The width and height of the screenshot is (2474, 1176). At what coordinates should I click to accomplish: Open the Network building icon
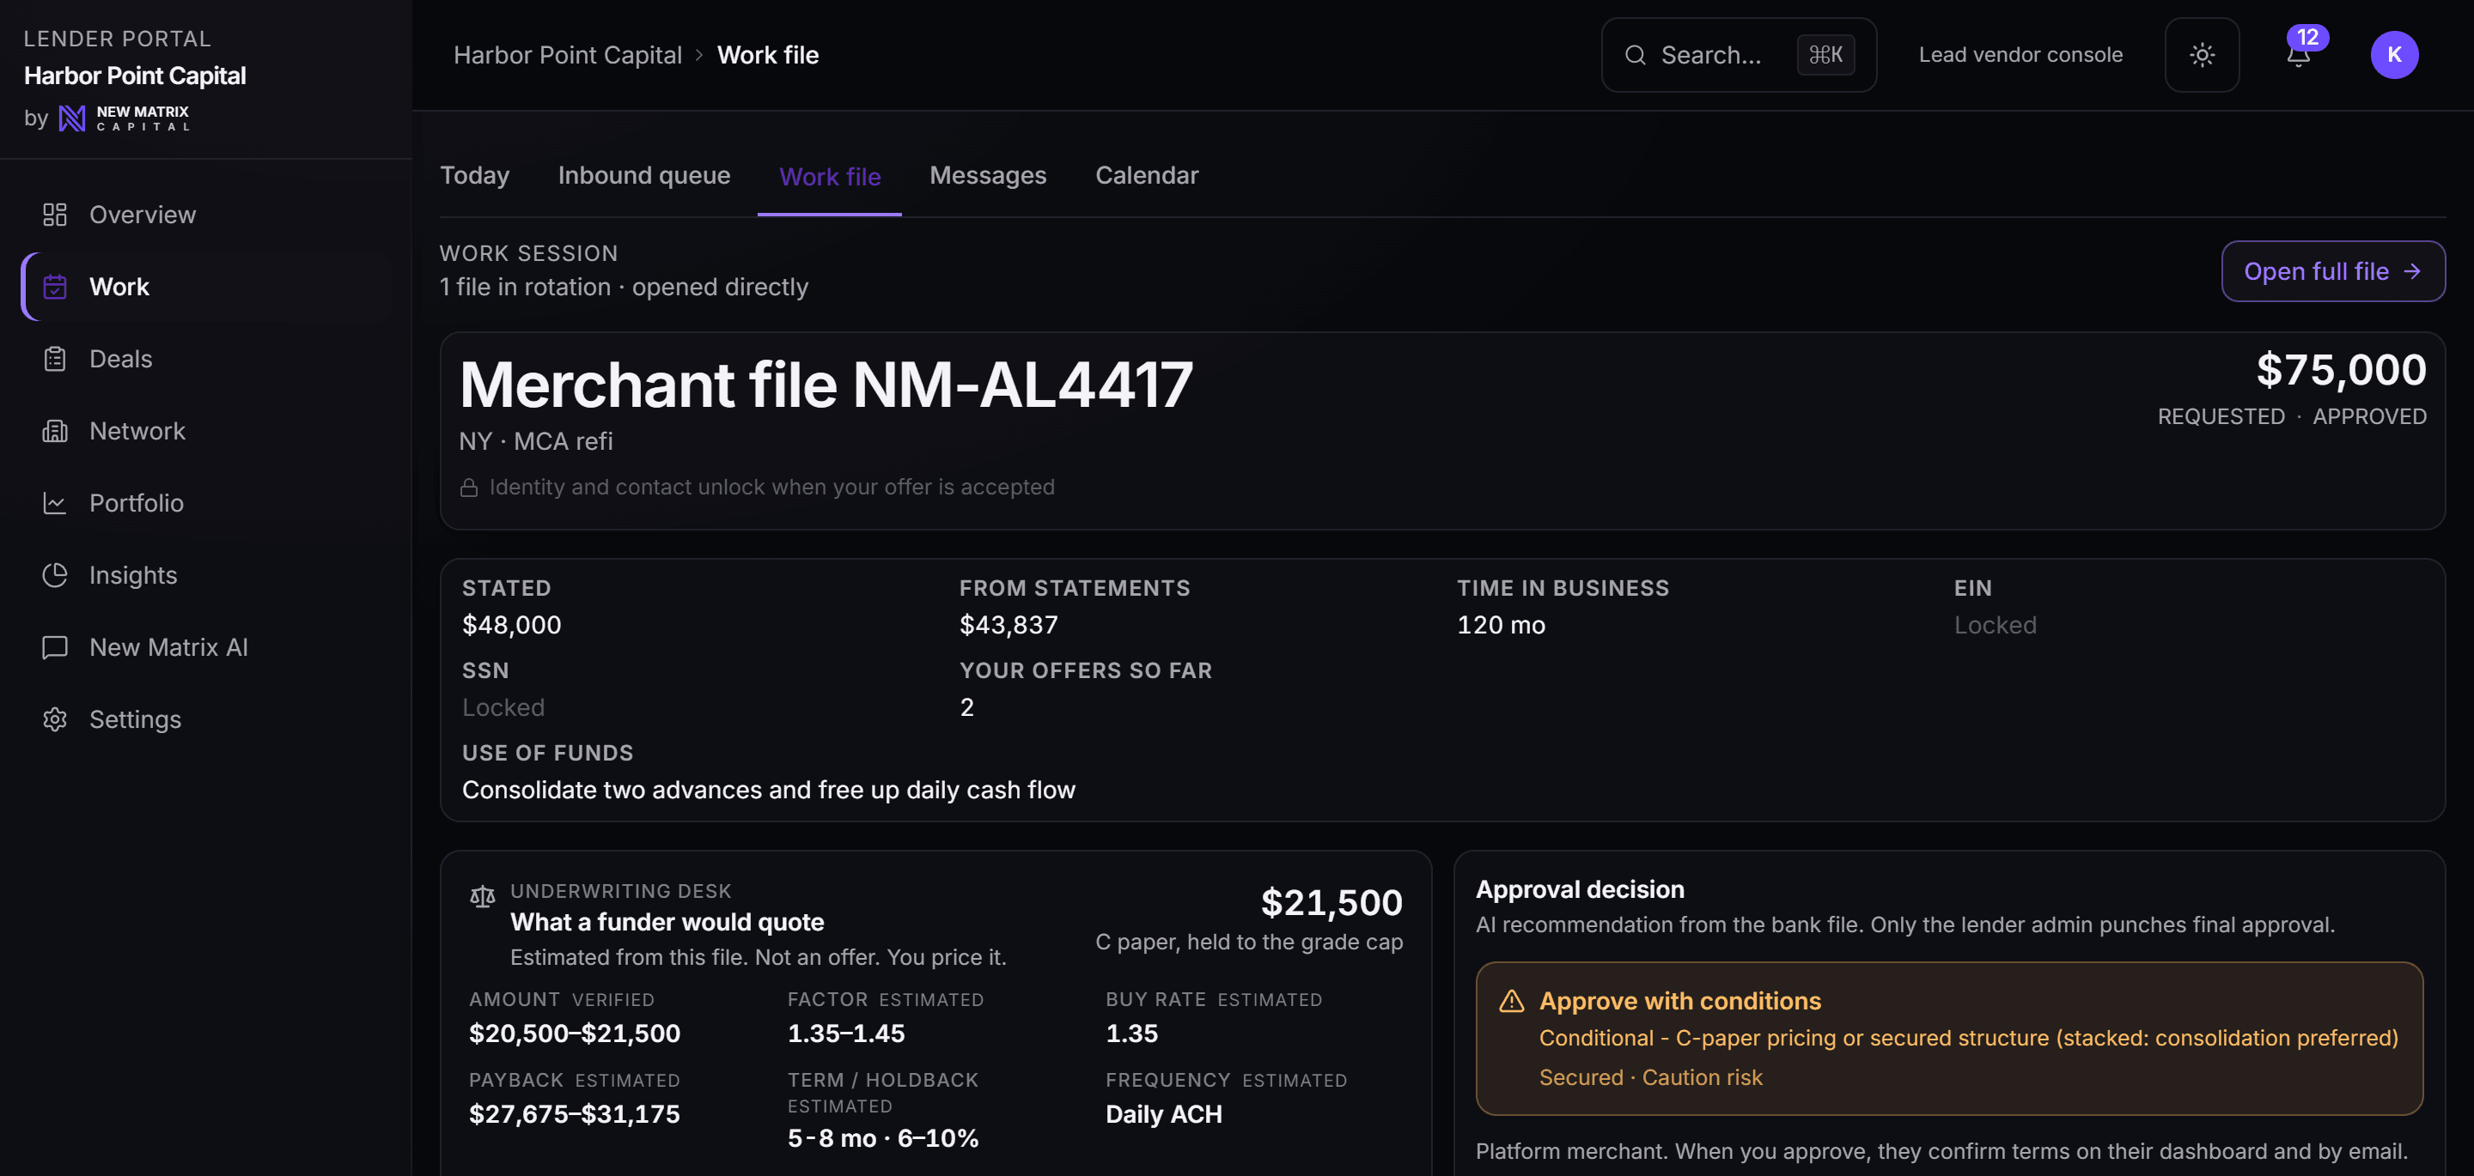tap(55, 430)
